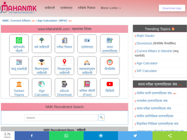Open the सर्व जाहिराती tile
The height and width of the screenshot is (140, 187).
tap(42, 44)
